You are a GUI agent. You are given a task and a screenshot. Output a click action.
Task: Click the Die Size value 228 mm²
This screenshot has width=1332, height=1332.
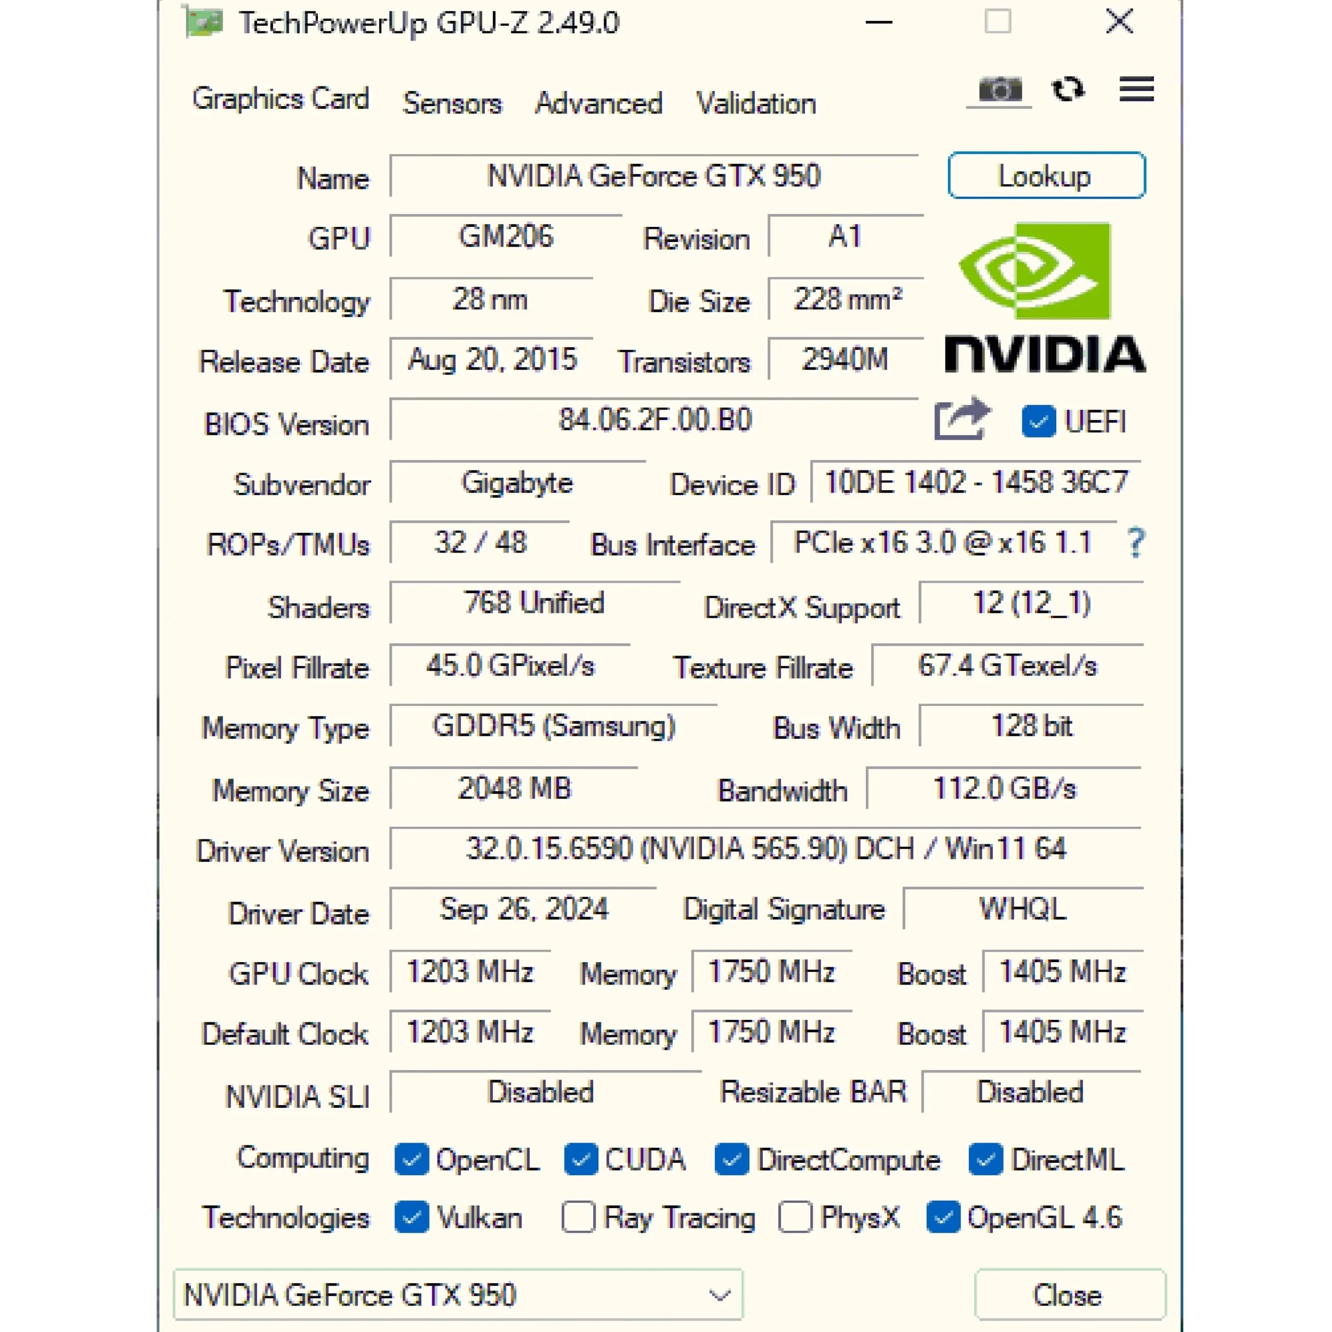pos(847,299)
